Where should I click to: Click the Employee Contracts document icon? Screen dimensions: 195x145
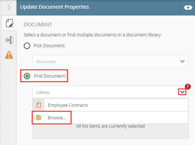pos(38,105)
